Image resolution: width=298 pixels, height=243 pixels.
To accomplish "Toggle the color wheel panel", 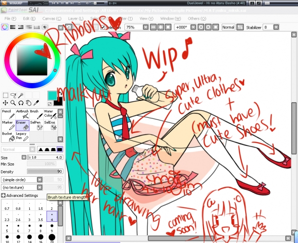I will coord(5,27).
